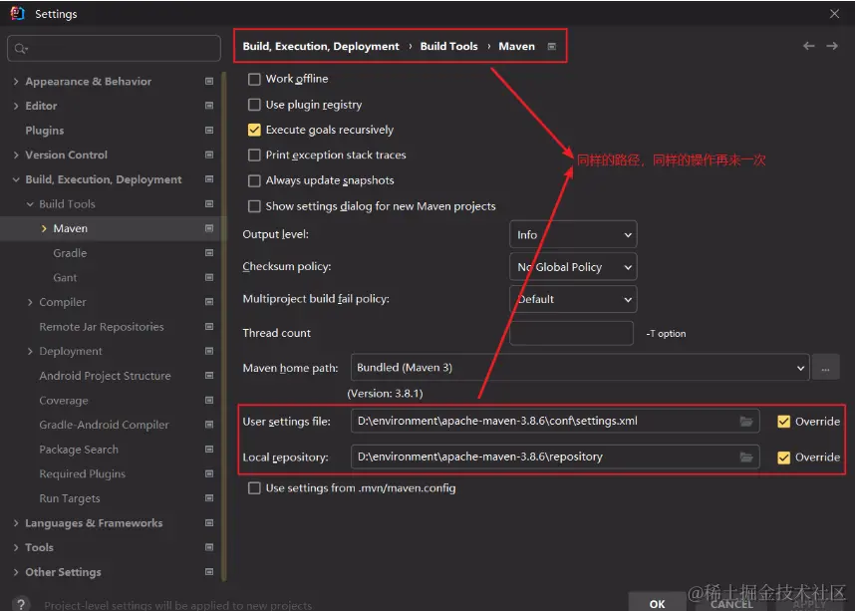Click project-level icon beside Coverage row
855x611 pixels.
click(x=209, y=401)
